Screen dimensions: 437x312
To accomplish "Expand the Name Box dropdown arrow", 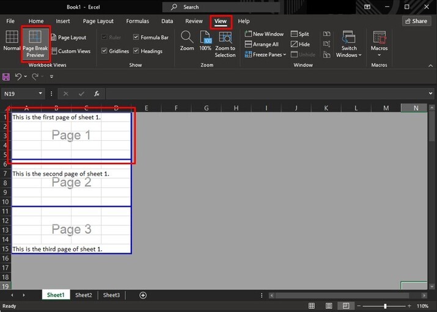I will point(41,94).
